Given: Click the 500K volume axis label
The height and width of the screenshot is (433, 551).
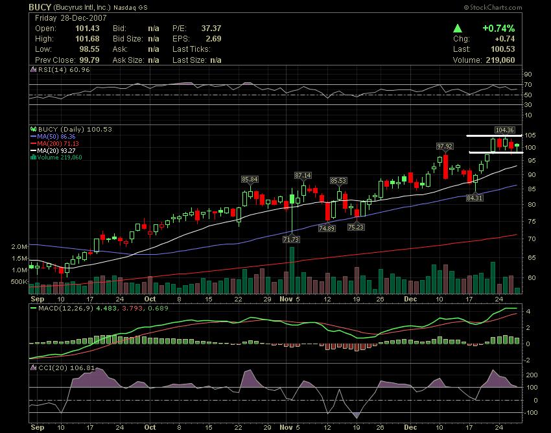Looking at the screenshot, I should point(19,282).
